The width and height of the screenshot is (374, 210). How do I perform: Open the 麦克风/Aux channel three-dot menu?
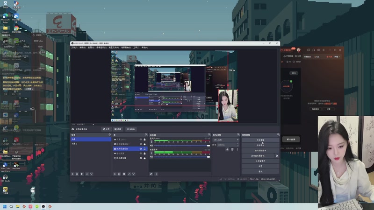[151, 142]
